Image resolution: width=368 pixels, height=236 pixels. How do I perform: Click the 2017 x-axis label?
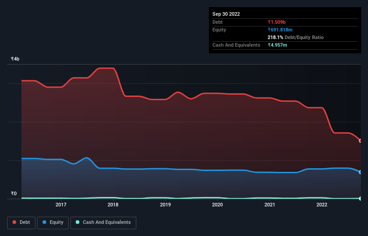click(61, 205)
